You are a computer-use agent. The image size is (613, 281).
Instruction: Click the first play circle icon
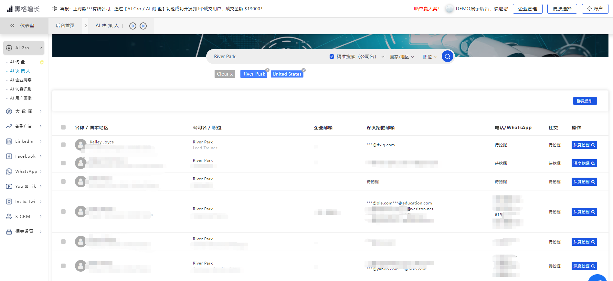132,26
